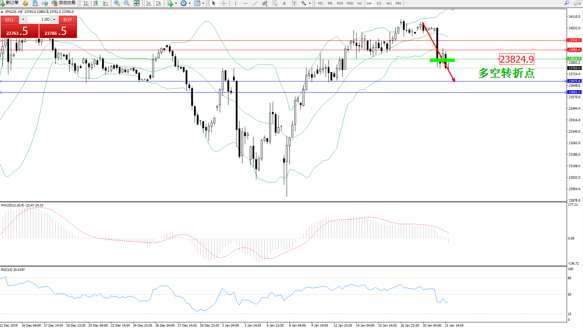
Task: Click the zoom out magnifier icon
Action: 127,3
